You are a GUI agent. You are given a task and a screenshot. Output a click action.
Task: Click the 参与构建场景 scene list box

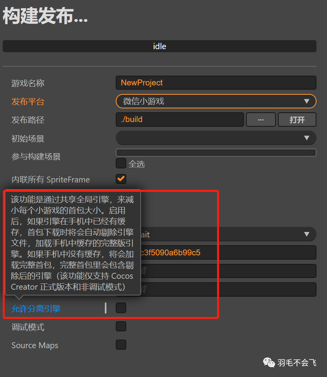216,153
